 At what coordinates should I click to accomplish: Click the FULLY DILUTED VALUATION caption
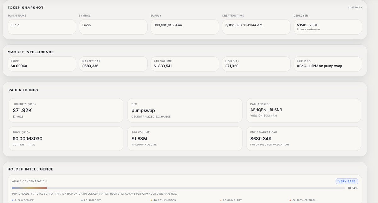(270, 145)
